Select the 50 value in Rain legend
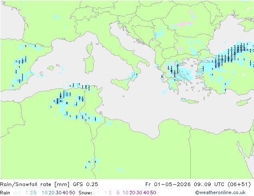 tap(72, 193)
